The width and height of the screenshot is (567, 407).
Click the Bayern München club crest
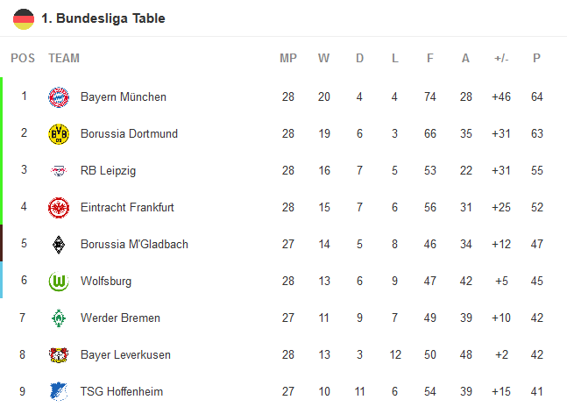[59, 96]
